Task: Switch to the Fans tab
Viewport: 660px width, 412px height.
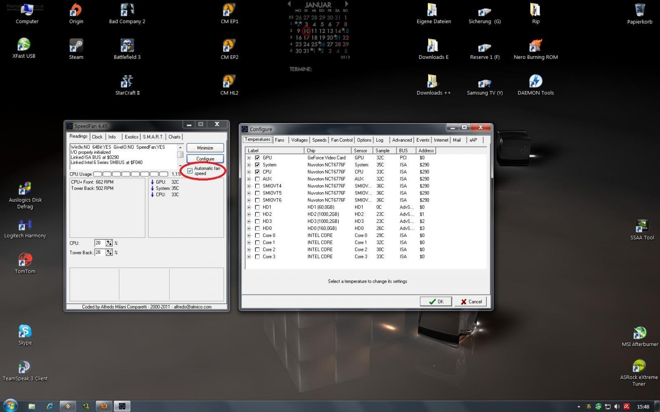Action: tap(280, 140)
